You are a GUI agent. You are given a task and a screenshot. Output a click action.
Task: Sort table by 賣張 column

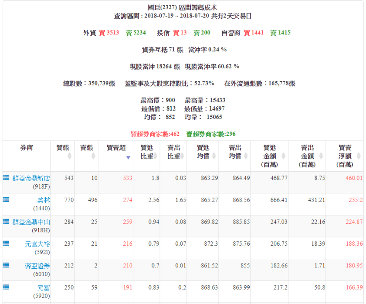[86, 152]
